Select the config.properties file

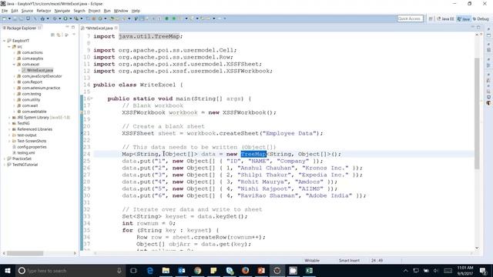coord(32,147)
